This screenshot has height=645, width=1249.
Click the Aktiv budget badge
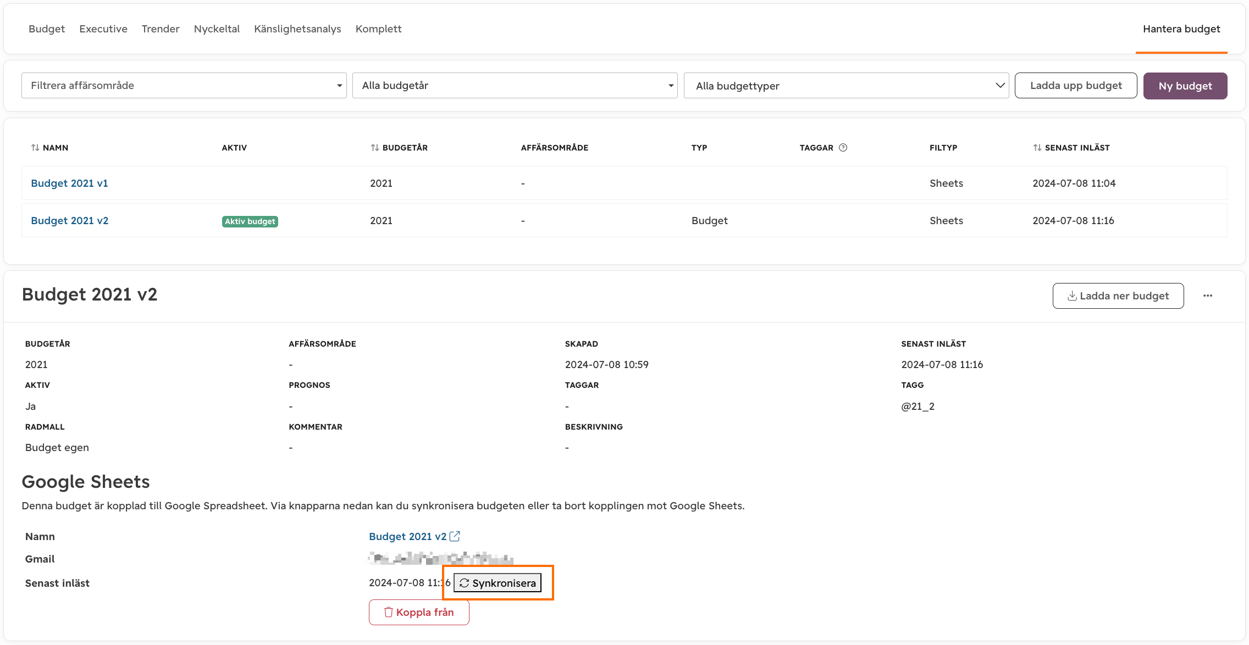click(250, 221)
